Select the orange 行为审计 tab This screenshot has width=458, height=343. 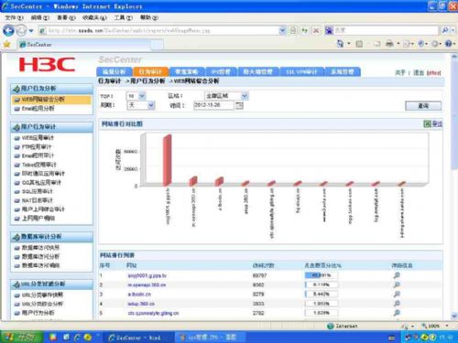[150, 71]
